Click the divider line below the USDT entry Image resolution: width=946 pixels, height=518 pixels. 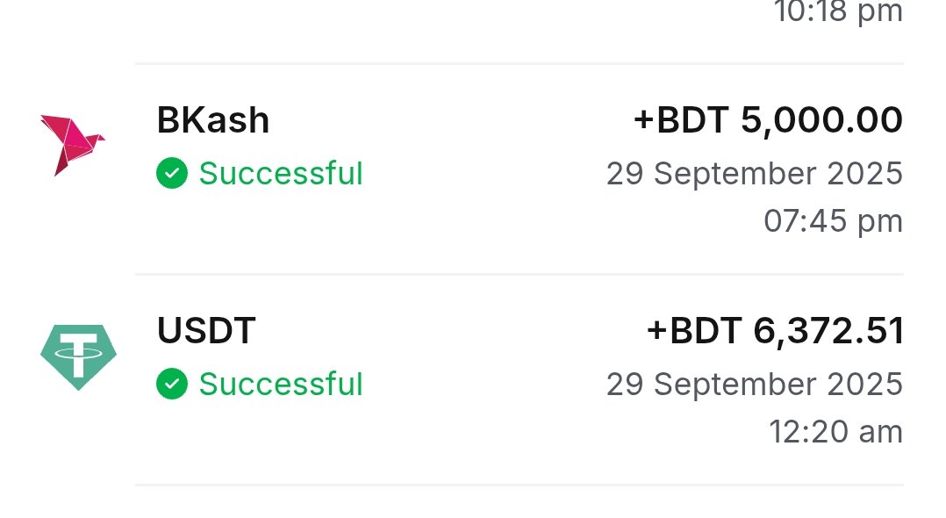coord(520,485)
